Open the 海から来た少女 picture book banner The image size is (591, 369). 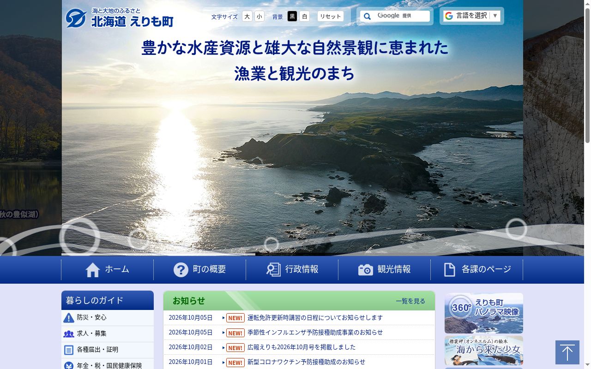[484, 351]
